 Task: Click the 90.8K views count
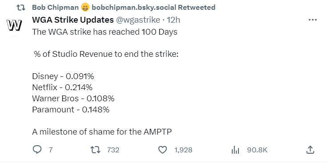[257, 150]
